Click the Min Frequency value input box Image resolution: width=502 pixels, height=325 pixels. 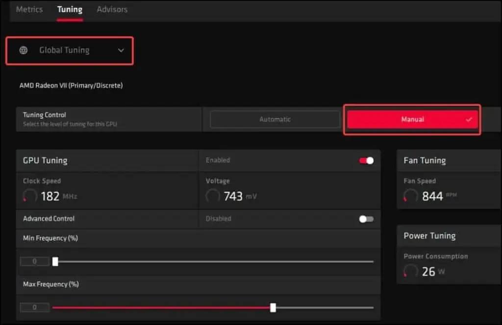(x=34, y=261)
